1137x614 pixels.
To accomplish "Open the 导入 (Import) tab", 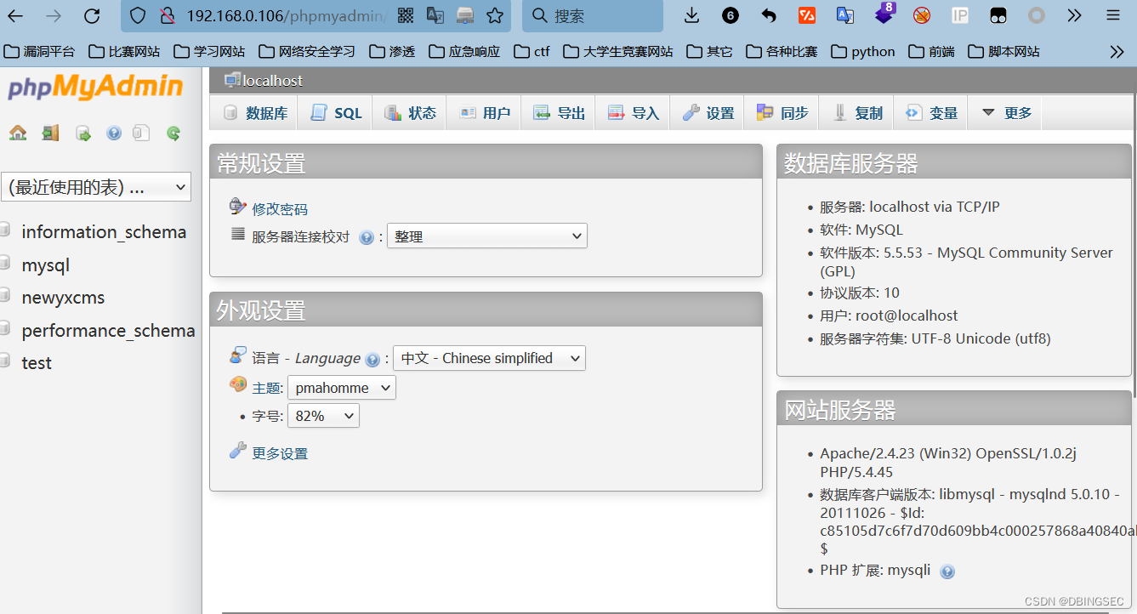I will pyautogui.click(x=633, y=112).
